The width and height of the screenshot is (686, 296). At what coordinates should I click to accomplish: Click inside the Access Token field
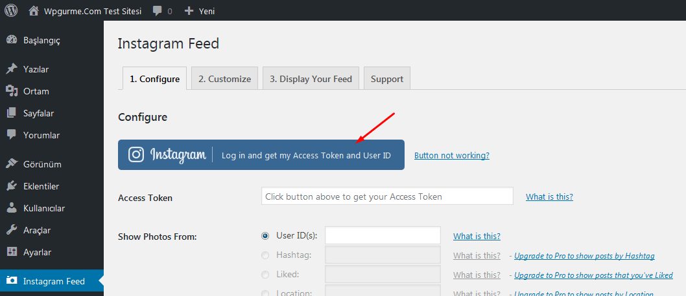coord(386,196)
